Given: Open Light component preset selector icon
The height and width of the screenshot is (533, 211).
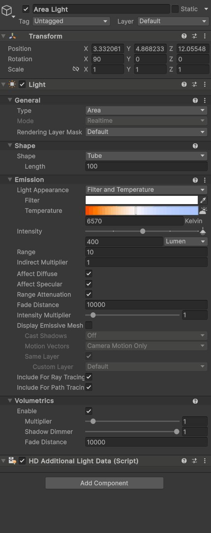Looking at the screenshot, I should 194,84.
